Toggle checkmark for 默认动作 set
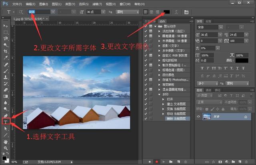Screen dimensions: 256x165 [146, 26]
